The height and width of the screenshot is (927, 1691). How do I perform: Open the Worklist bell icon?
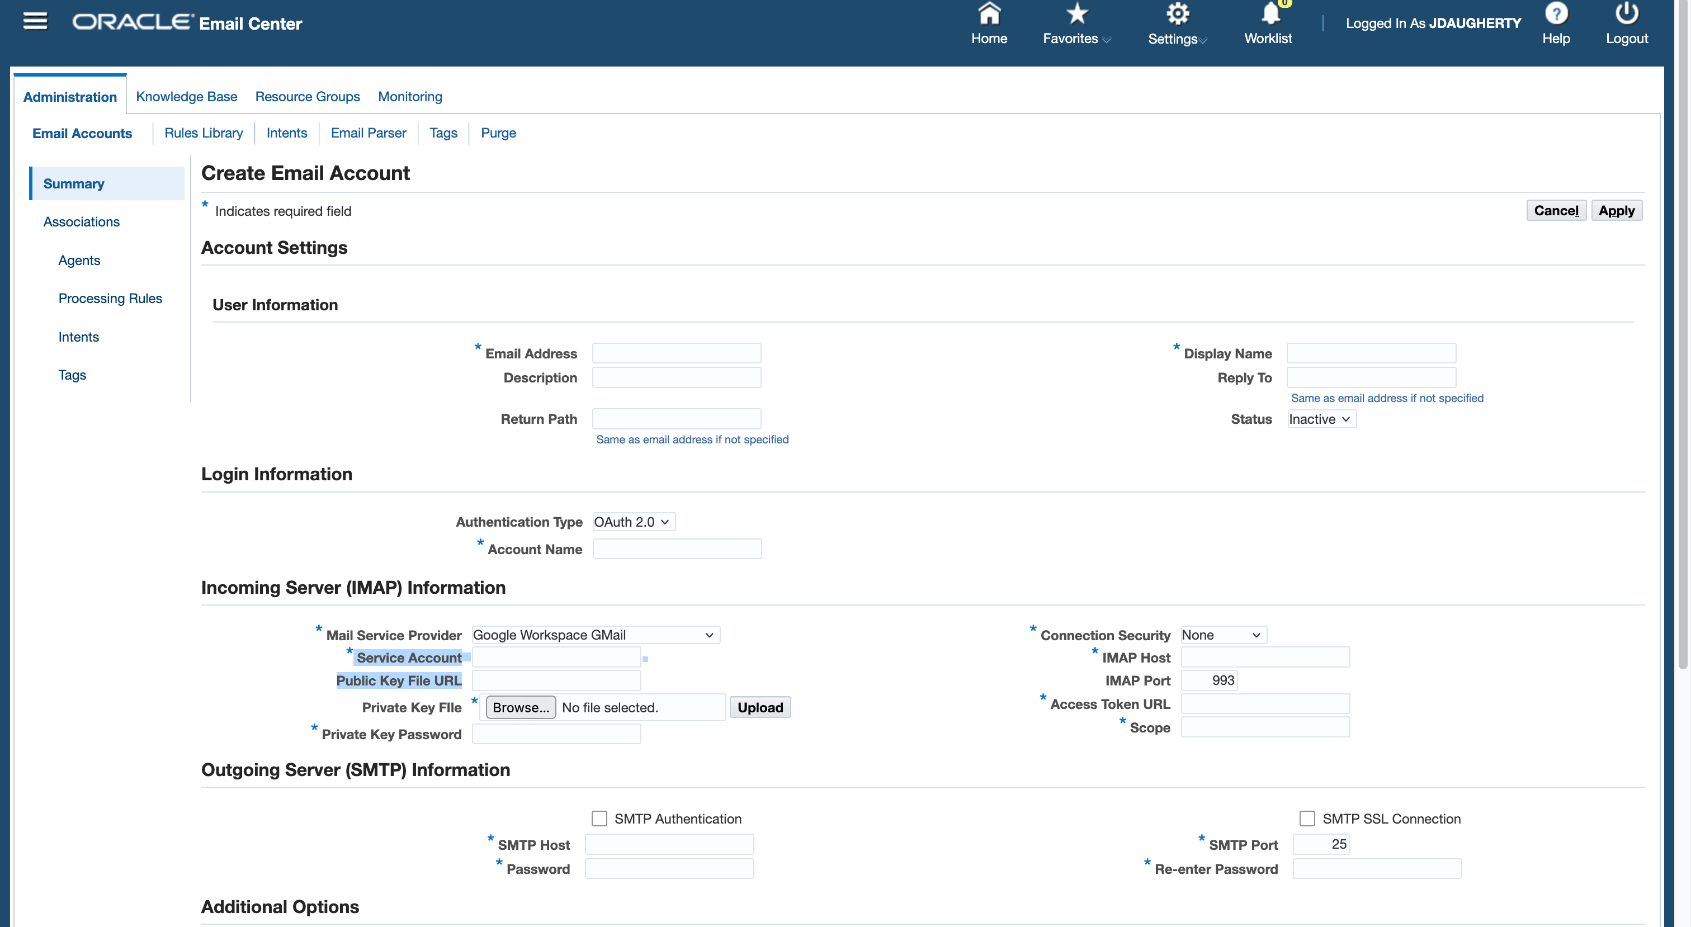1270,15
